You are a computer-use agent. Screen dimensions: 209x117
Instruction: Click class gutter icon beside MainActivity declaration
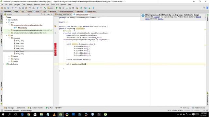[x=55, y=26]
